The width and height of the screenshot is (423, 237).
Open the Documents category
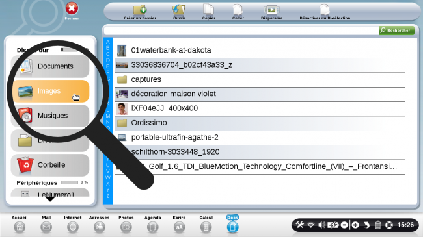tap(50, 66)
